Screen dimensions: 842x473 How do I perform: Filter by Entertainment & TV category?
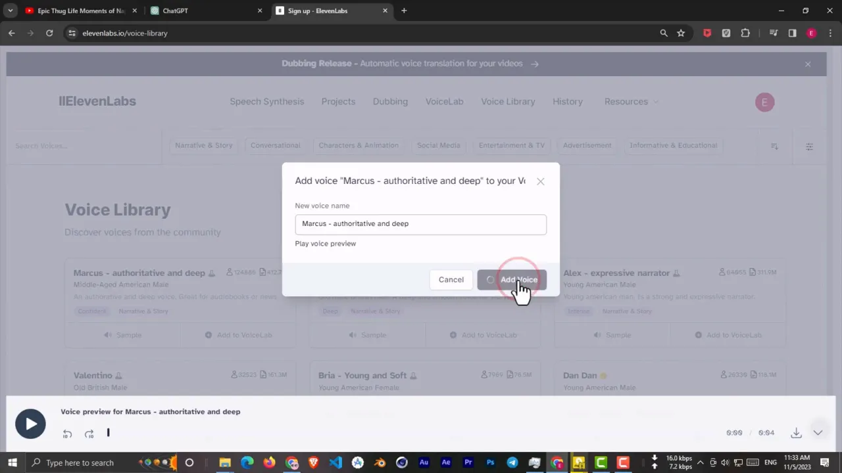pos(512,146)
